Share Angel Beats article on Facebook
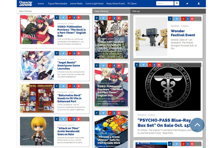 (56, 53)
